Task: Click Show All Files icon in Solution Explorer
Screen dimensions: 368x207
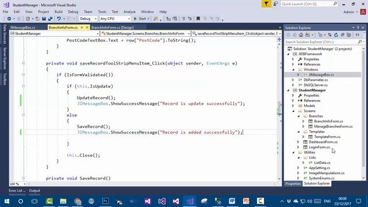Action: coord(349,35)
